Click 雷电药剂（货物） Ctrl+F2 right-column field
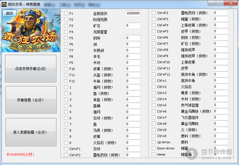Screen dimensions: 239x165 tap(221, 13)
